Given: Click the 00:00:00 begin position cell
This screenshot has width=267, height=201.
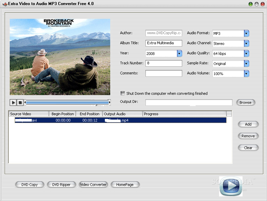Looking at the screenshot, I should tap(63, 120).
